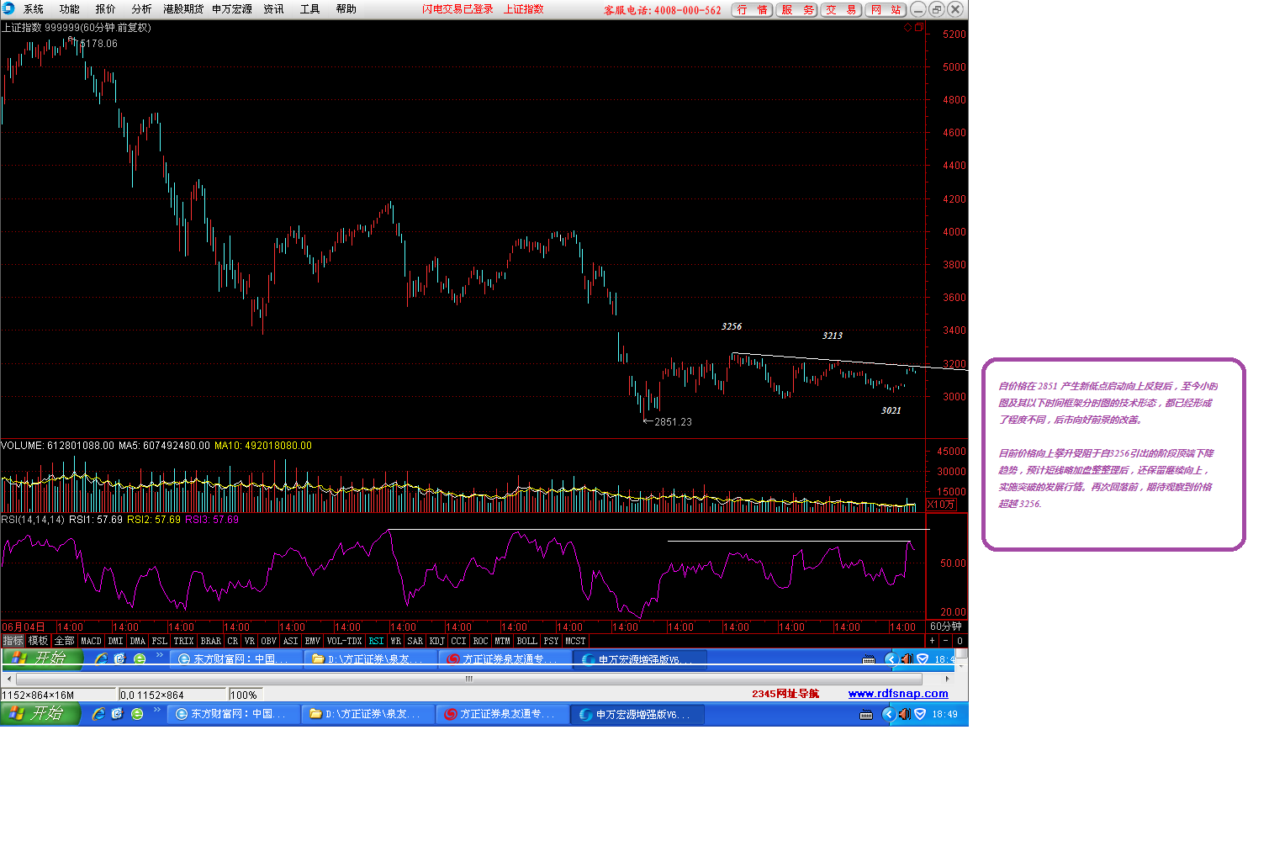Click the red diamond icon above the chart
Screen dimensions: 1269x846
[x=907, y=28]
